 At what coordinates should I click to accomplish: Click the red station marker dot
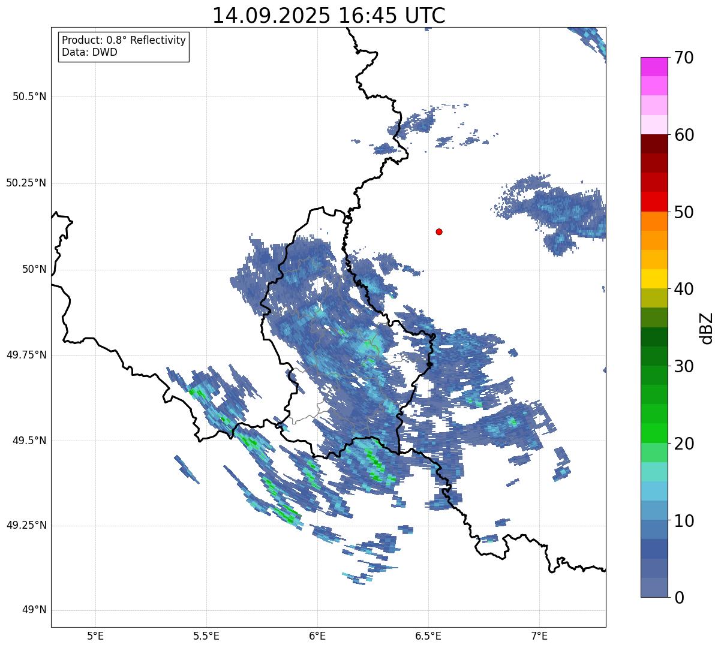tap(439, 231)
